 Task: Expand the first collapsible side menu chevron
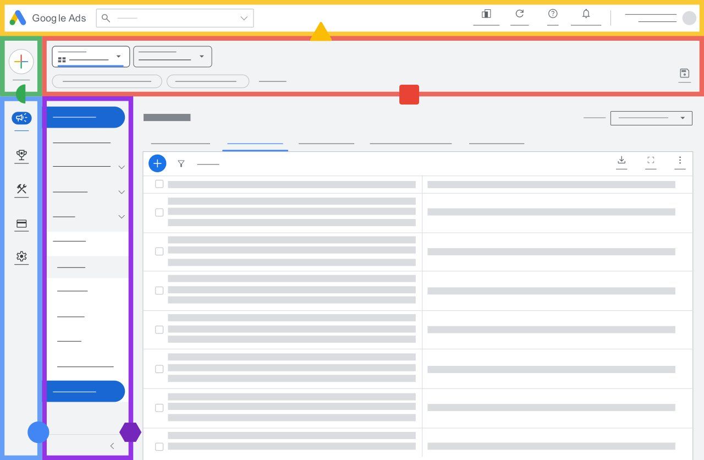(122, 167)
